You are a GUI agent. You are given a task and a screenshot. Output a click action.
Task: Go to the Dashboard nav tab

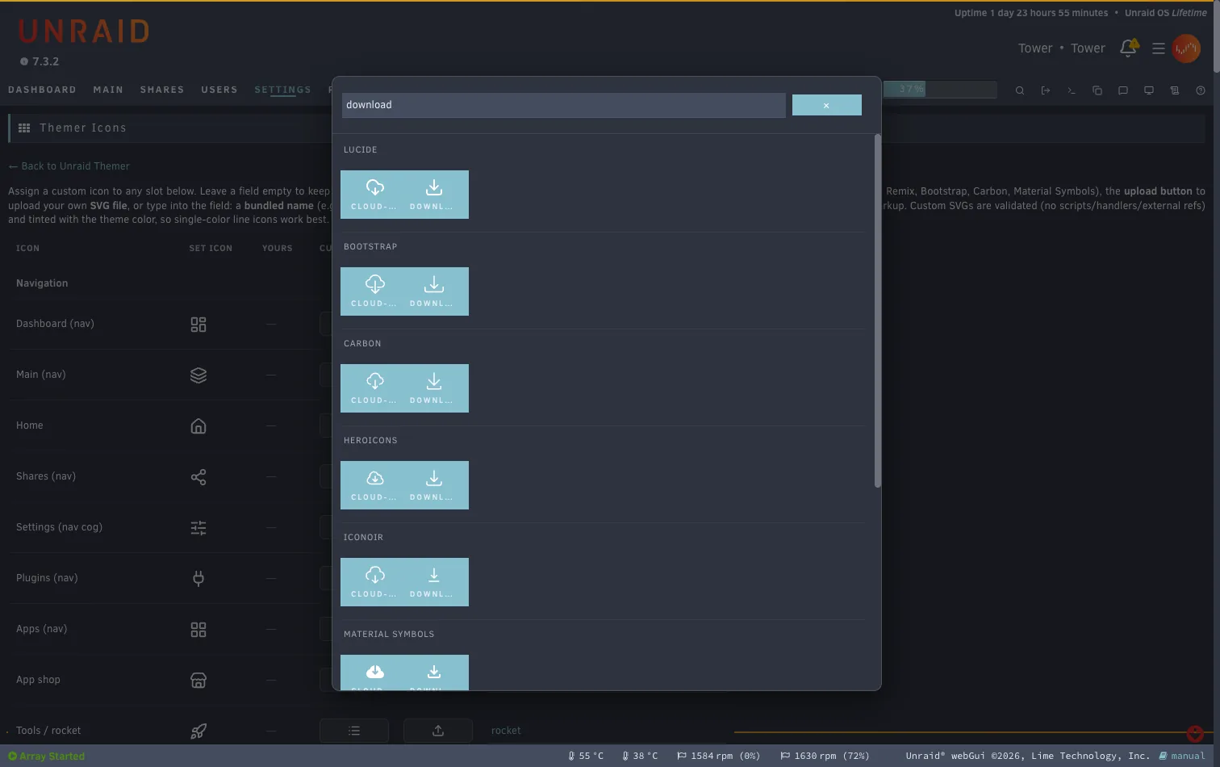click(x=42, y=90)
